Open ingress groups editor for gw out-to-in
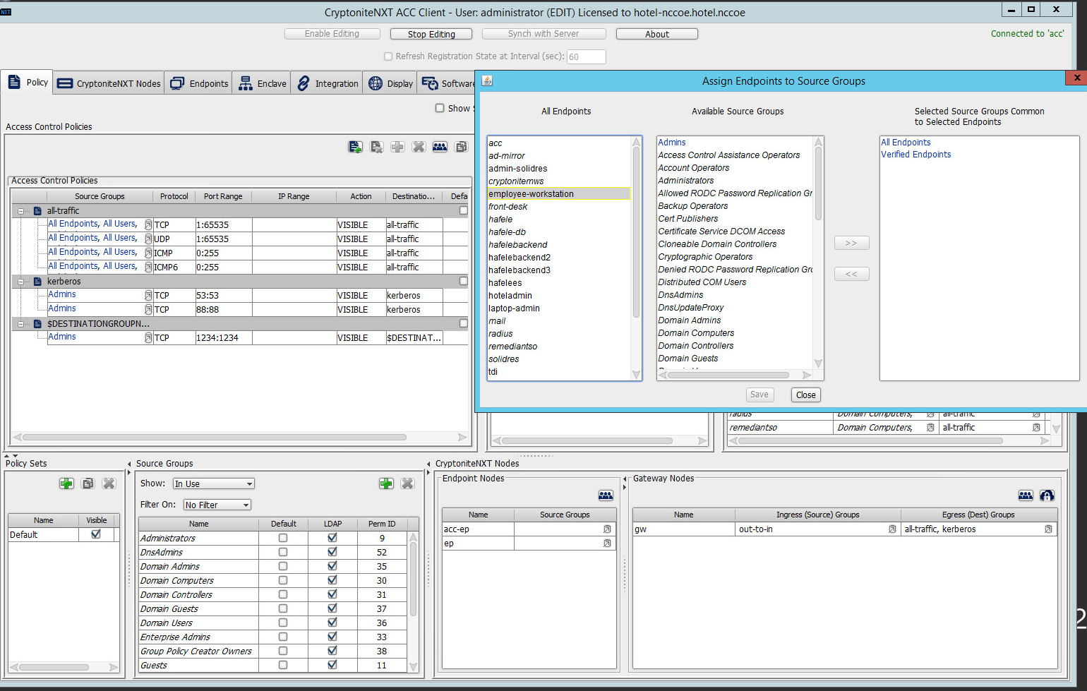 point(892,529)
